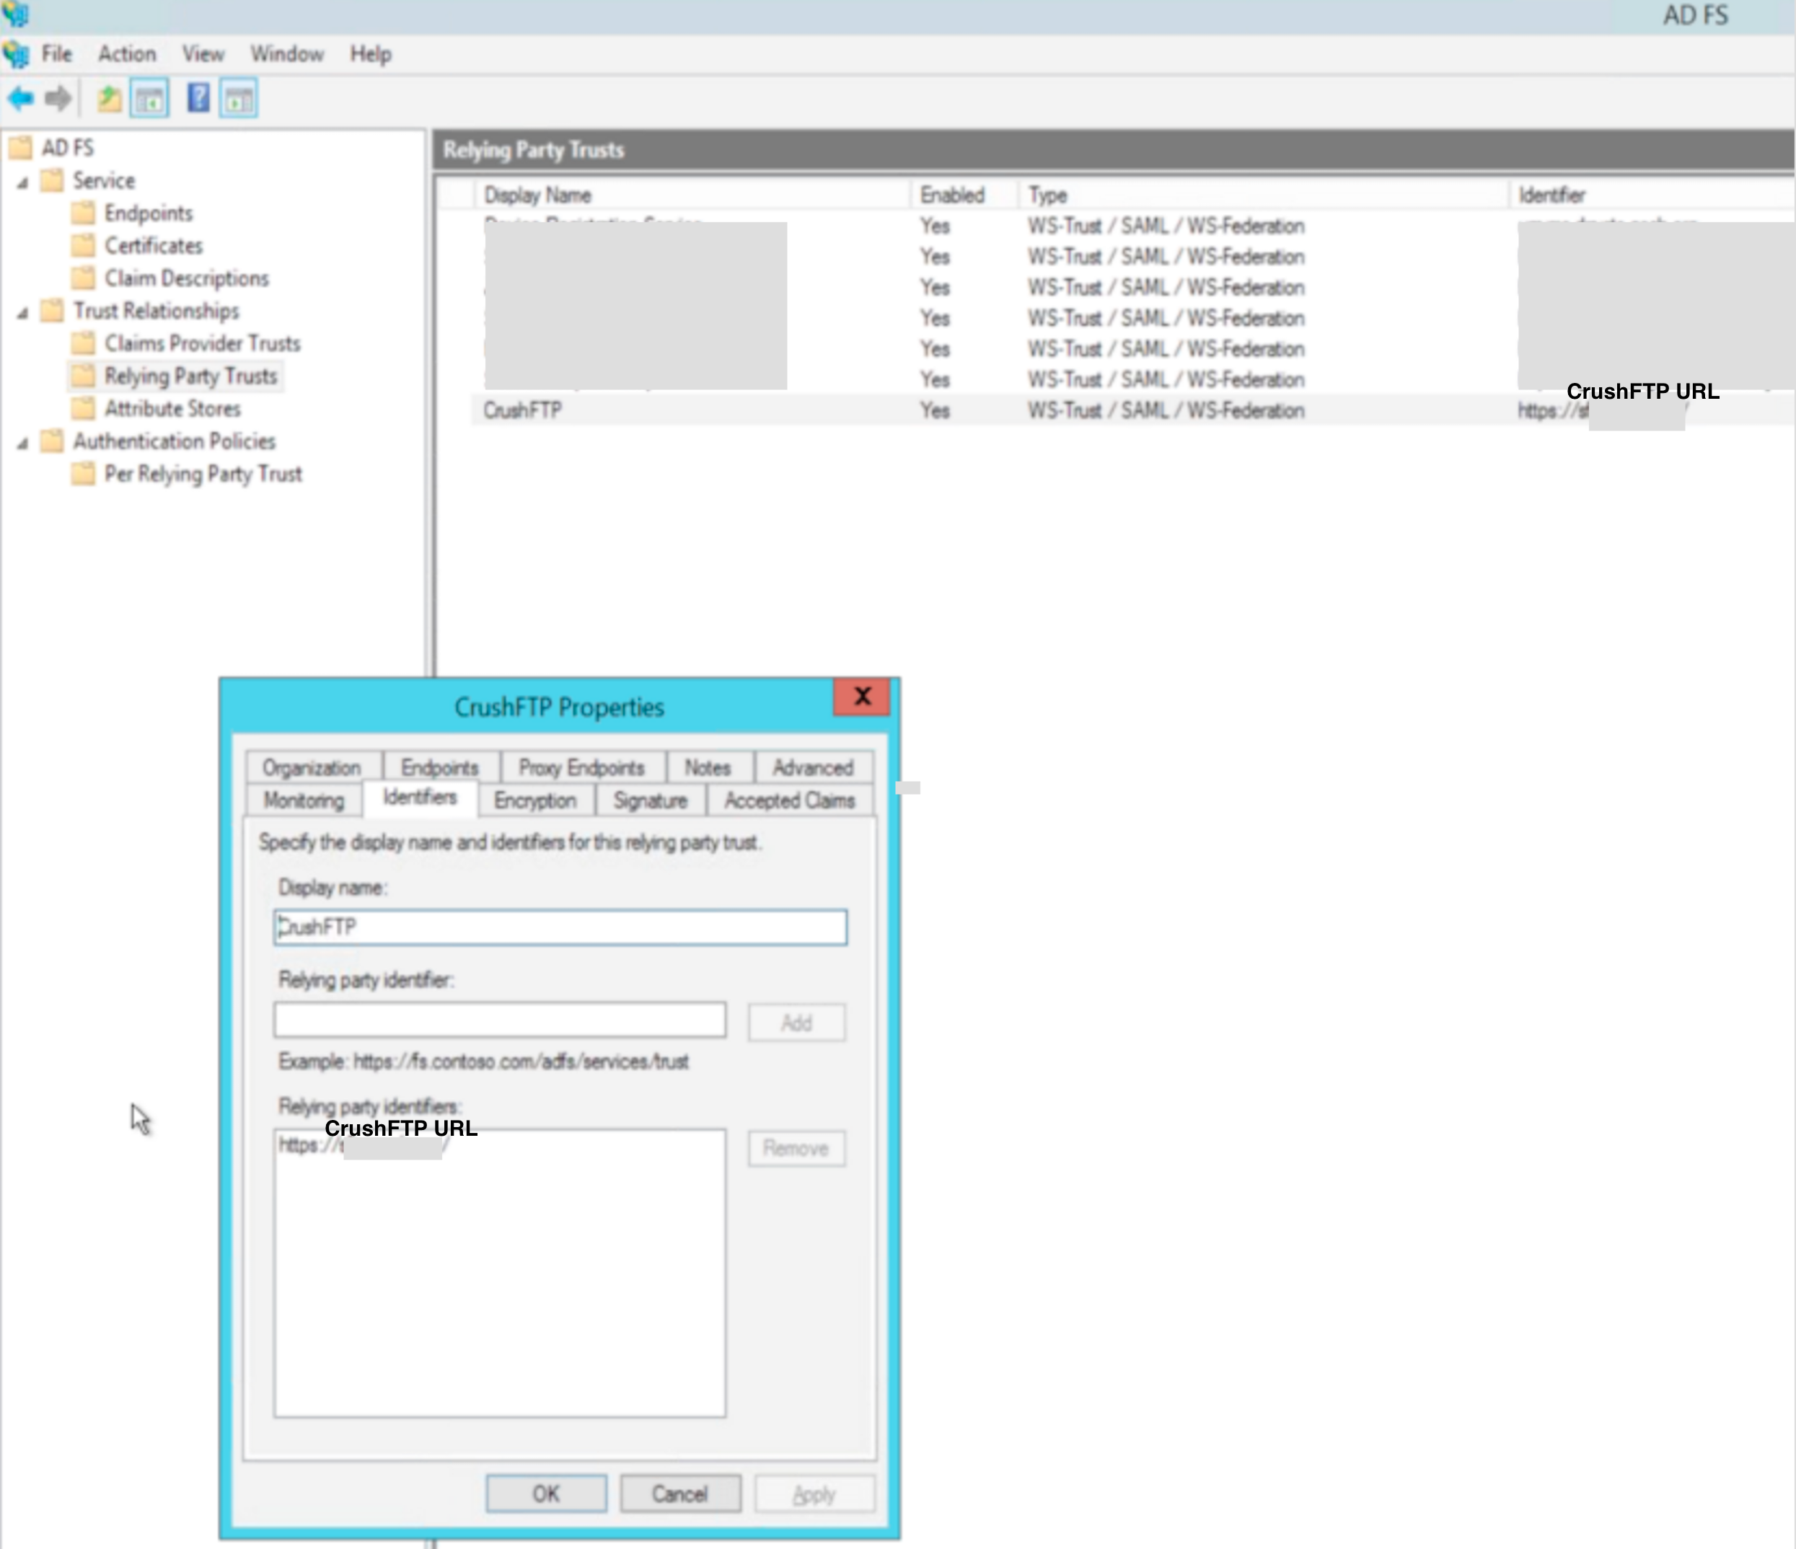The image size is (1796, 1549).
Task: Switch to the Proxy Endpoints tab
Action: [x=583, y=767]
